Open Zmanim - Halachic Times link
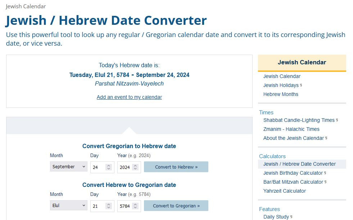The width and height of the screenshot is (353, 220). (x=291, y=129)
